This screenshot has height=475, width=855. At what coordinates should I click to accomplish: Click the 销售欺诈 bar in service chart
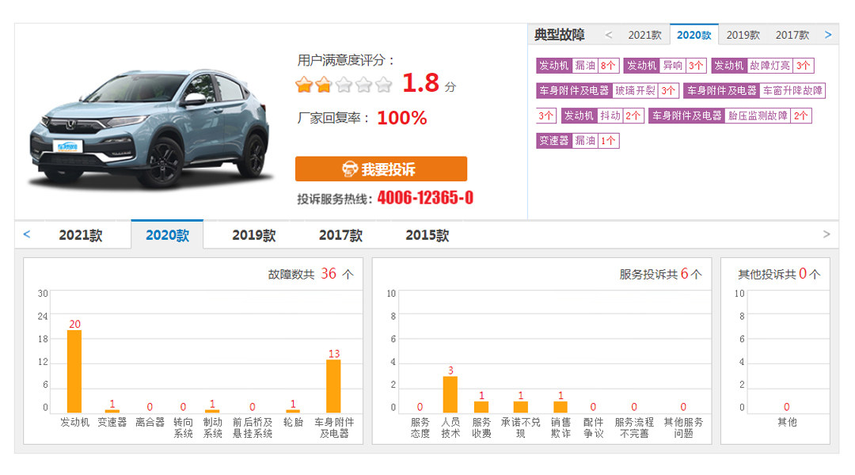point(560,407)
